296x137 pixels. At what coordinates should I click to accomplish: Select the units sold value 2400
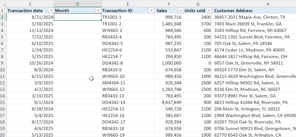coord(198,17)
